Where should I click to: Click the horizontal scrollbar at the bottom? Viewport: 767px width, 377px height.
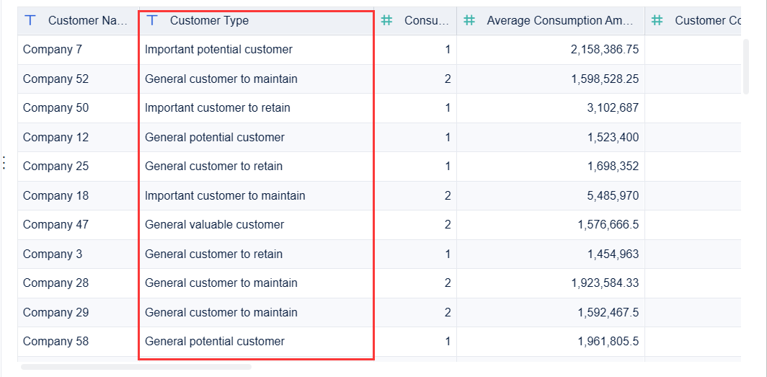[136, 367]
